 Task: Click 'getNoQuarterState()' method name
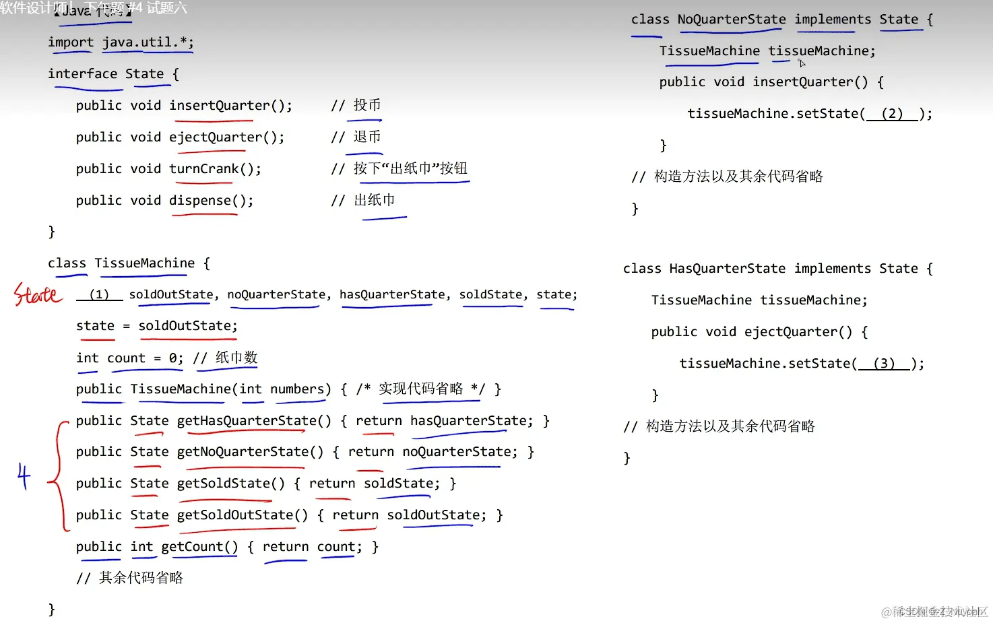[x=250, y=452]
